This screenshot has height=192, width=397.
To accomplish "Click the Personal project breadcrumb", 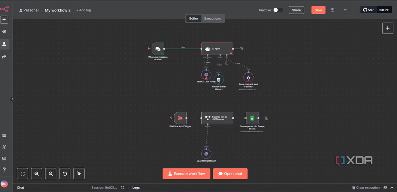I will point(29,10).
